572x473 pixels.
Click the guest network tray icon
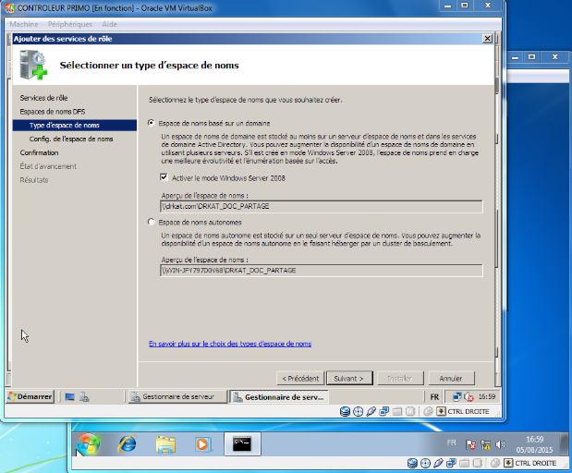[x=456, y=396]
